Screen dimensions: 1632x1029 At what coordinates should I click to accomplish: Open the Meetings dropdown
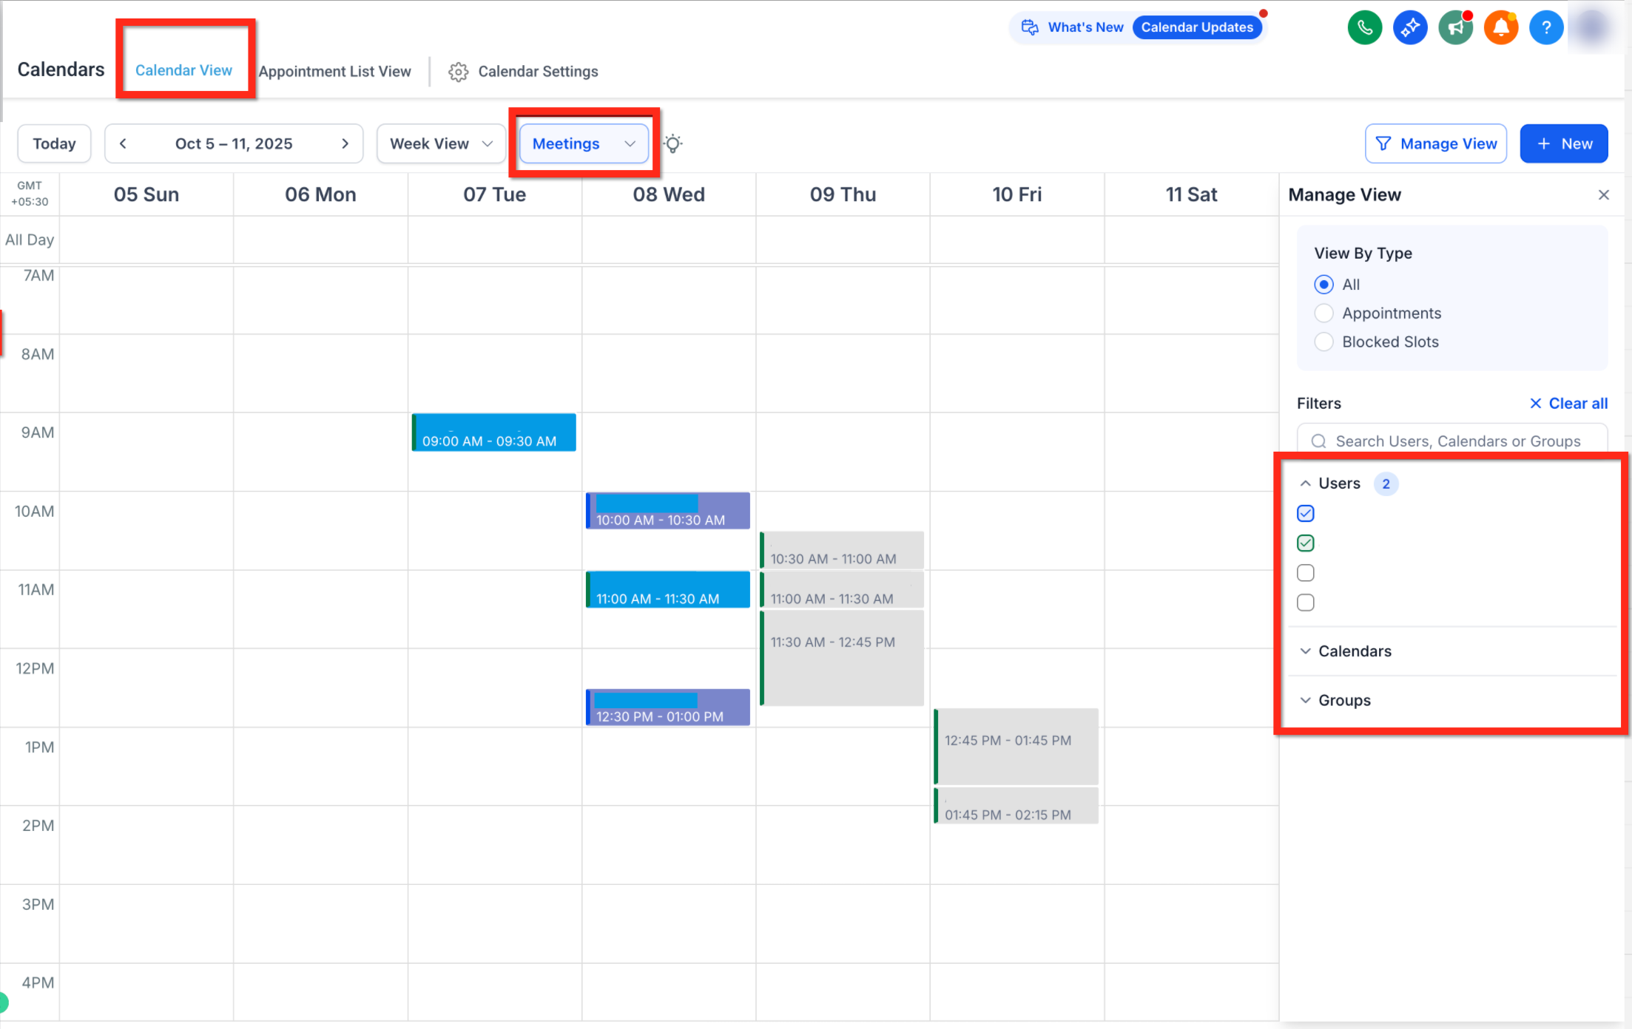(x=584, y=143)
